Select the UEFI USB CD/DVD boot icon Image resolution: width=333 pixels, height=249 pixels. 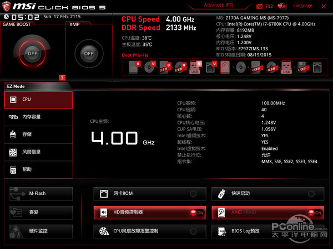(180, 67)
